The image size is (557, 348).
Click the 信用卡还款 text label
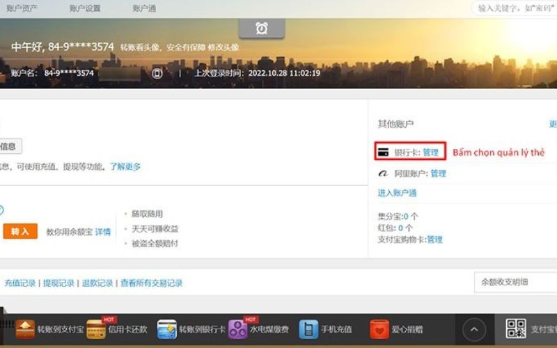[128, 329]
